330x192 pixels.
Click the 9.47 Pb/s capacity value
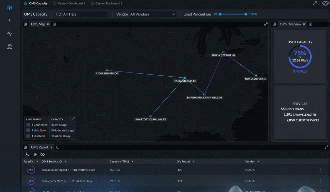300,72
